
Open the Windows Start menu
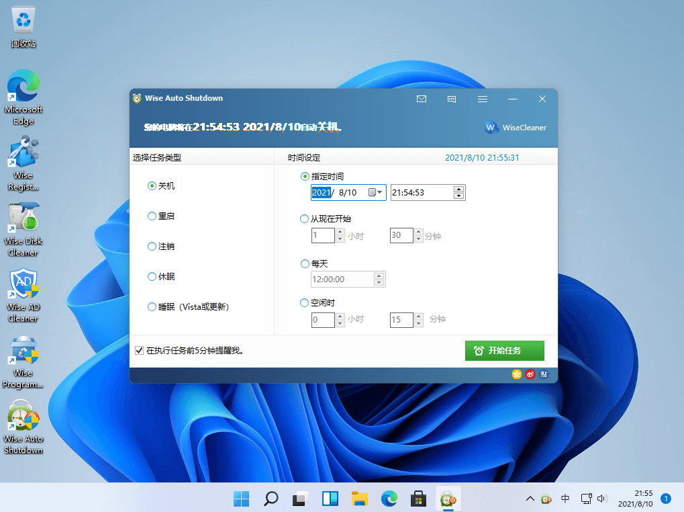(241, 499)
